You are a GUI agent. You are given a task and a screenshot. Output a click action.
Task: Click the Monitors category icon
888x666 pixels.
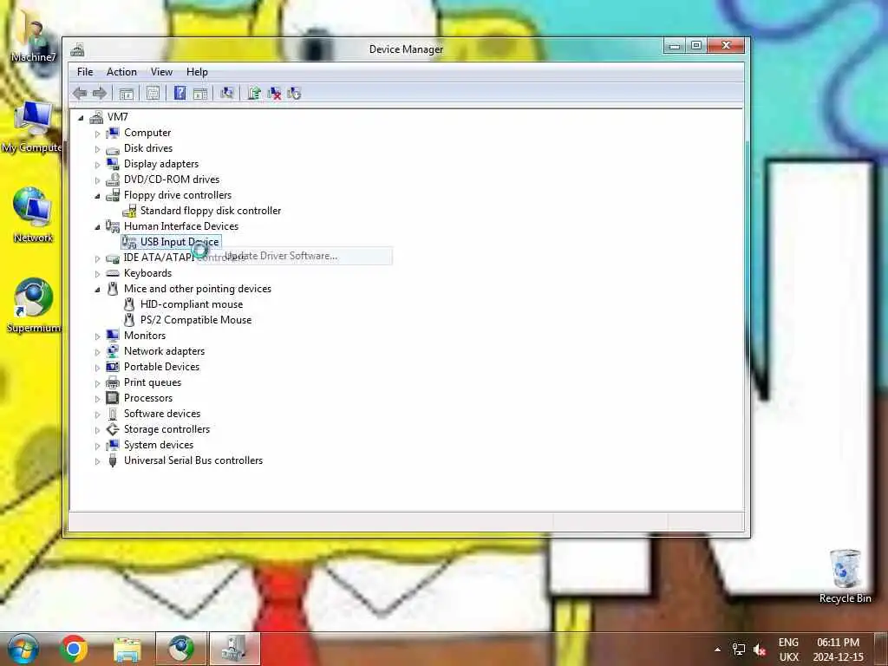tap(113, 336)
